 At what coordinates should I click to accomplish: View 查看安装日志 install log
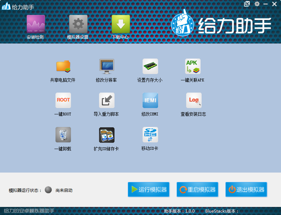[x=194, y=100]
